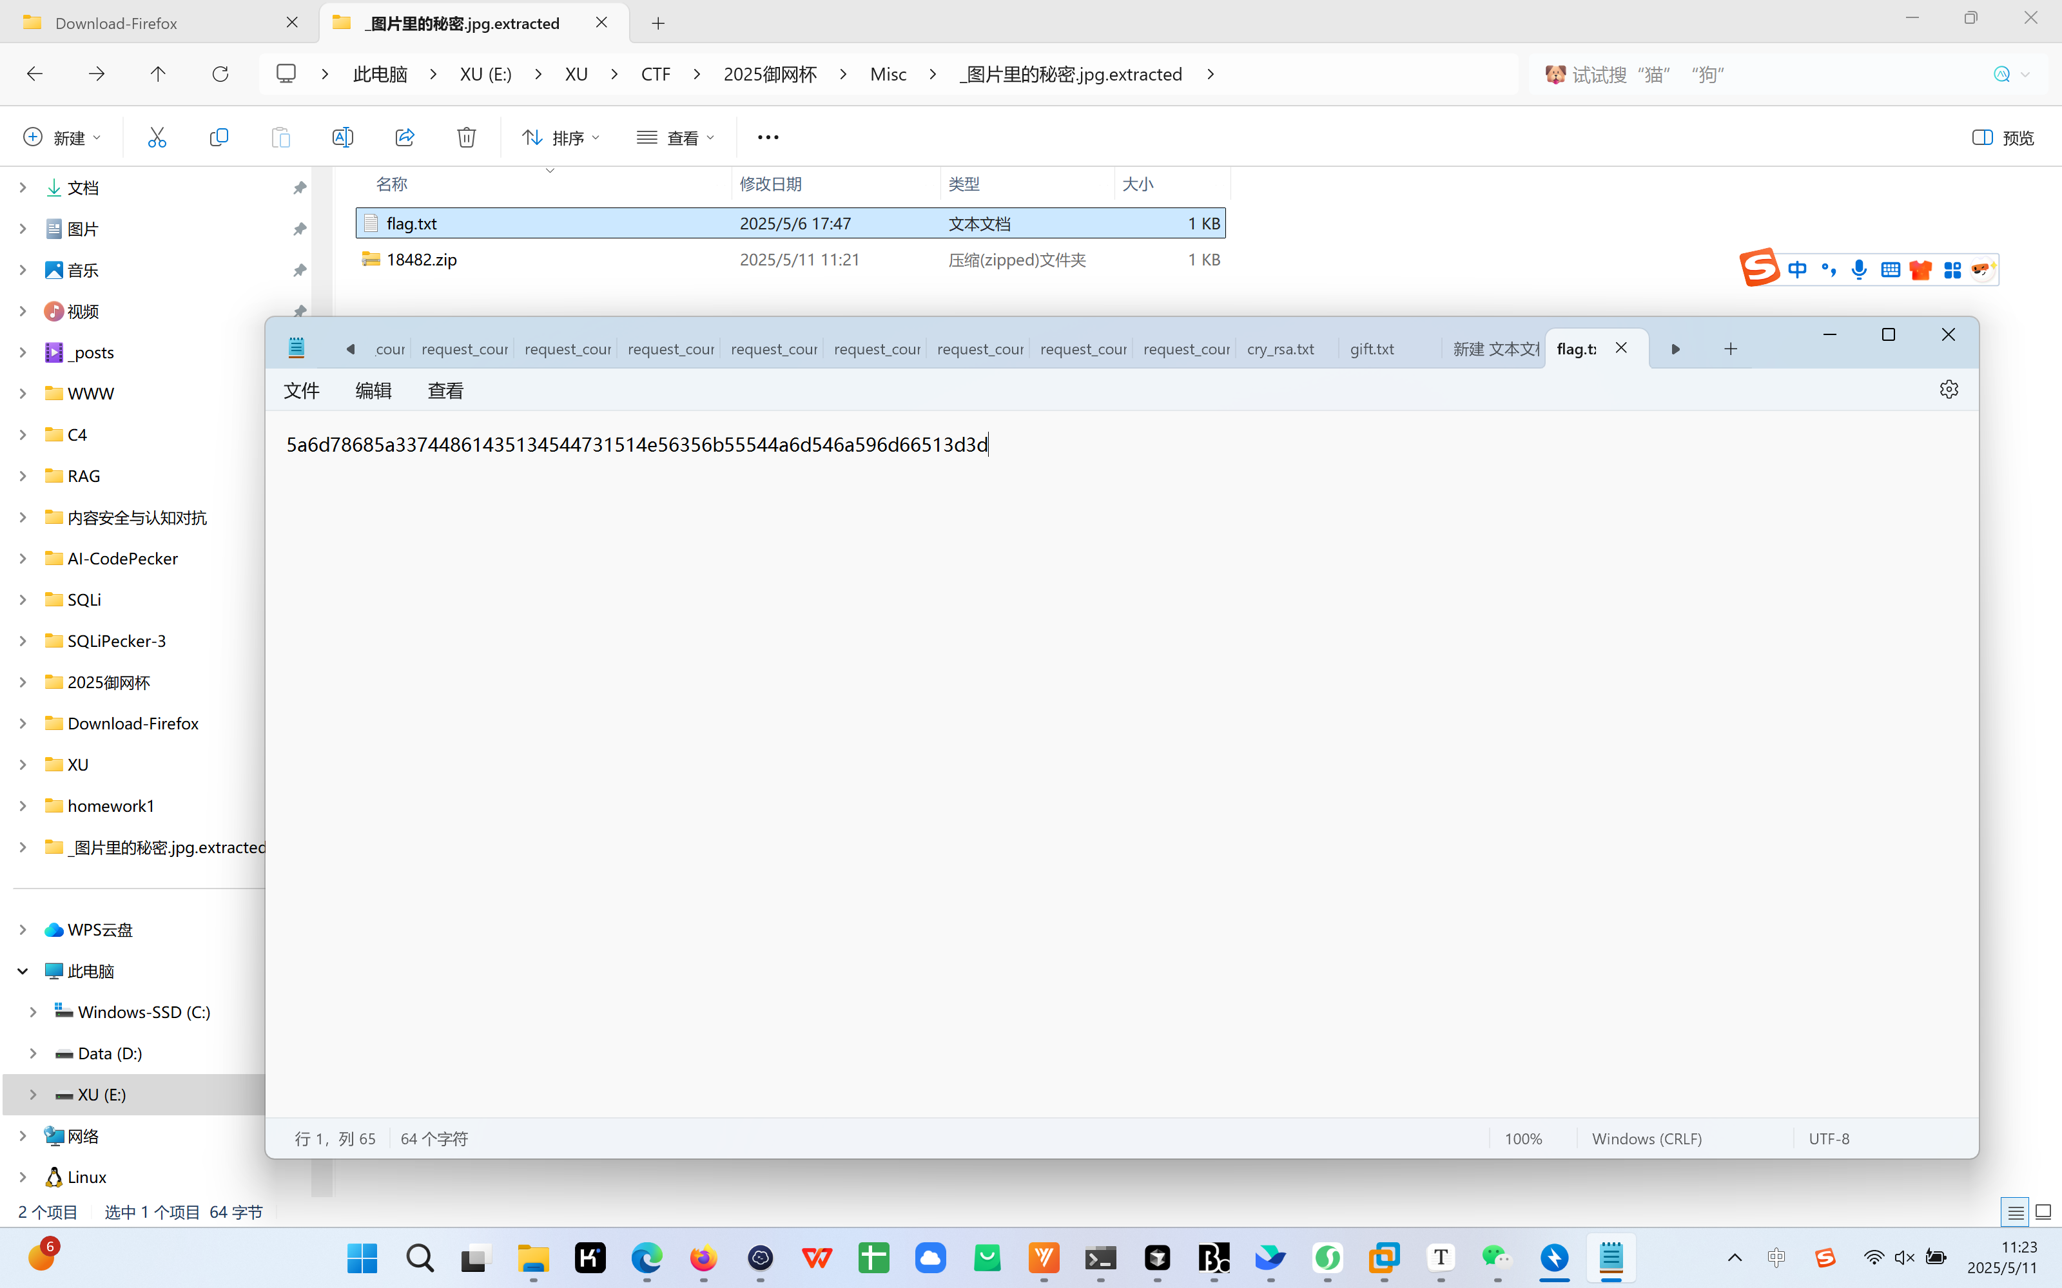Click UTF-8 encoding in Notepad status bar
Image resolution: width=2062 pixels, height=1288 pixels.
pyautogui.click(x=1829, y=1138)
